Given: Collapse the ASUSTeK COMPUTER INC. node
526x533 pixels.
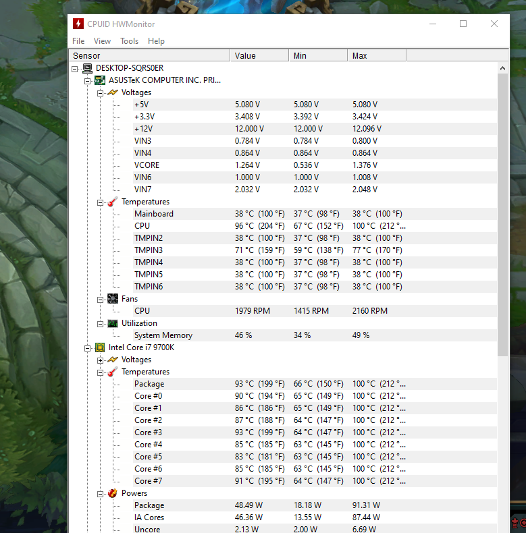Looking at the screenshot, I should click(x=87, y=81).
